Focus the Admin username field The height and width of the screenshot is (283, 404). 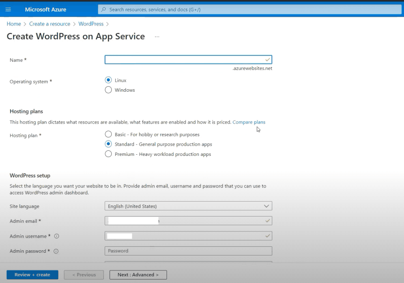(x=188, y=236)
